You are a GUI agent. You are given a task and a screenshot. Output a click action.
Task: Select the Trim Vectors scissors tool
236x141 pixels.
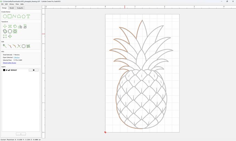[x=19, y=46]
